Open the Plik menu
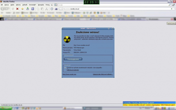The image size is (176, 110). click(2, 5)
